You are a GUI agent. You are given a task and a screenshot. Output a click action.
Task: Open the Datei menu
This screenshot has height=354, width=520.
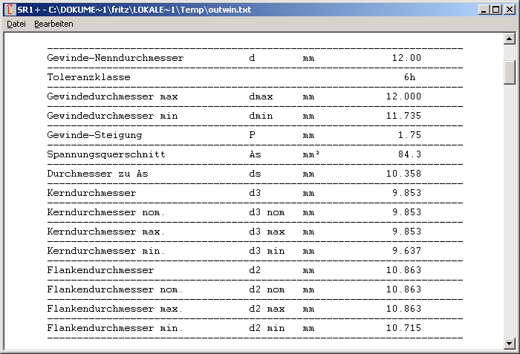pos(16,24)
